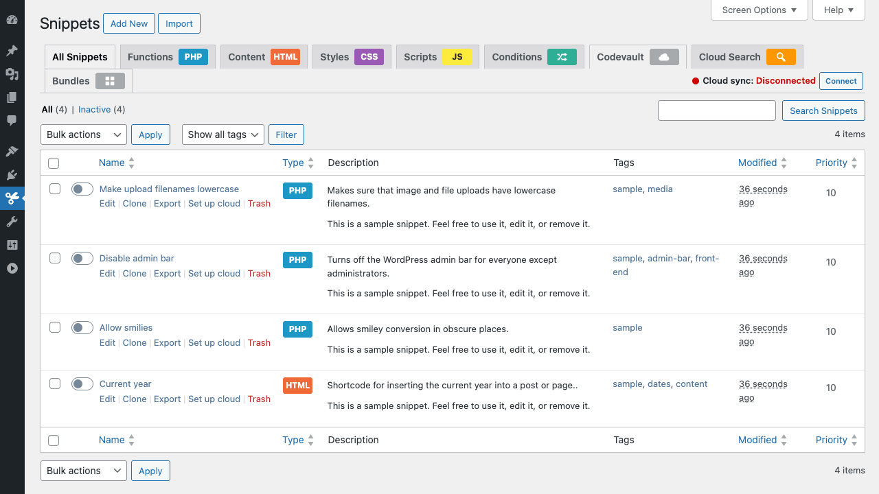Click HTML type badge for Current year

pos(297,386)
